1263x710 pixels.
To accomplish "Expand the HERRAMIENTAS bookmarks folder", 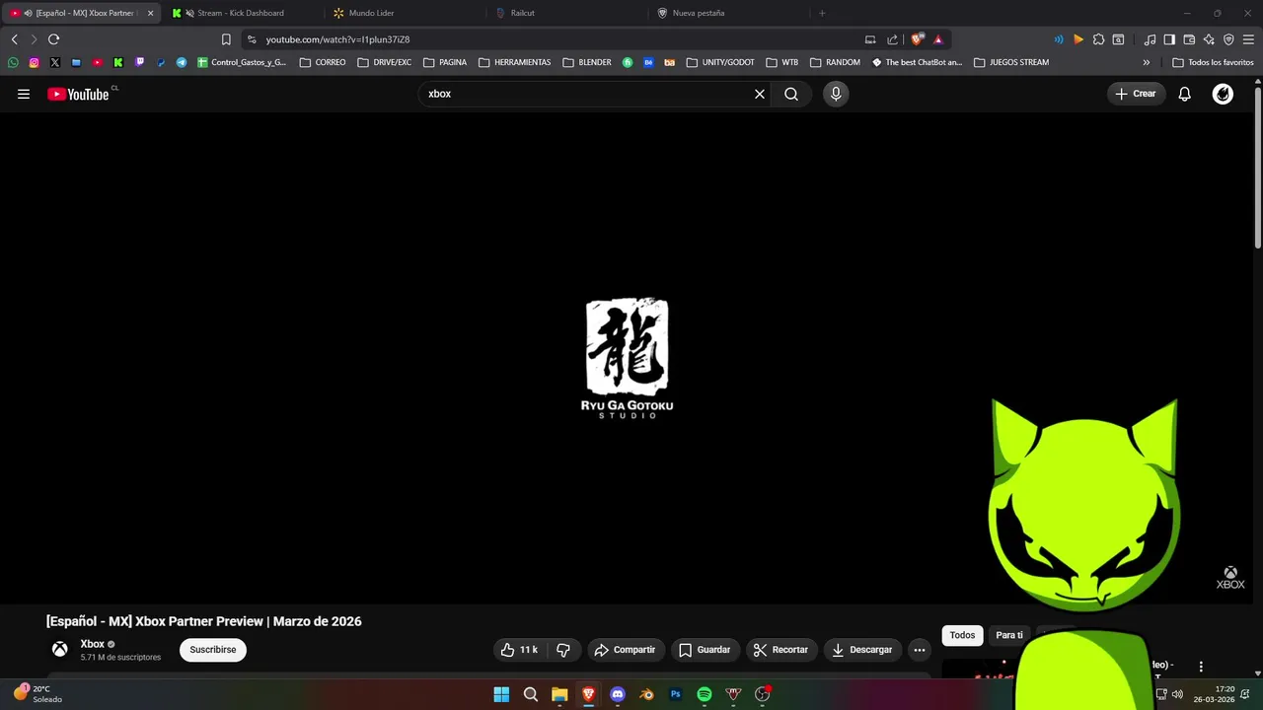I will (515, 62).
